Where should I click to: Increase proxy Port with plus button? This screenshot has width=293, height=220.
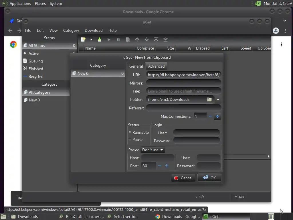(x=167, y=166)
